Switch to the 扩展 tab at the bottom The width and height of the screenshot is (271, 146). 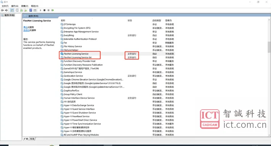pos(26,139)
